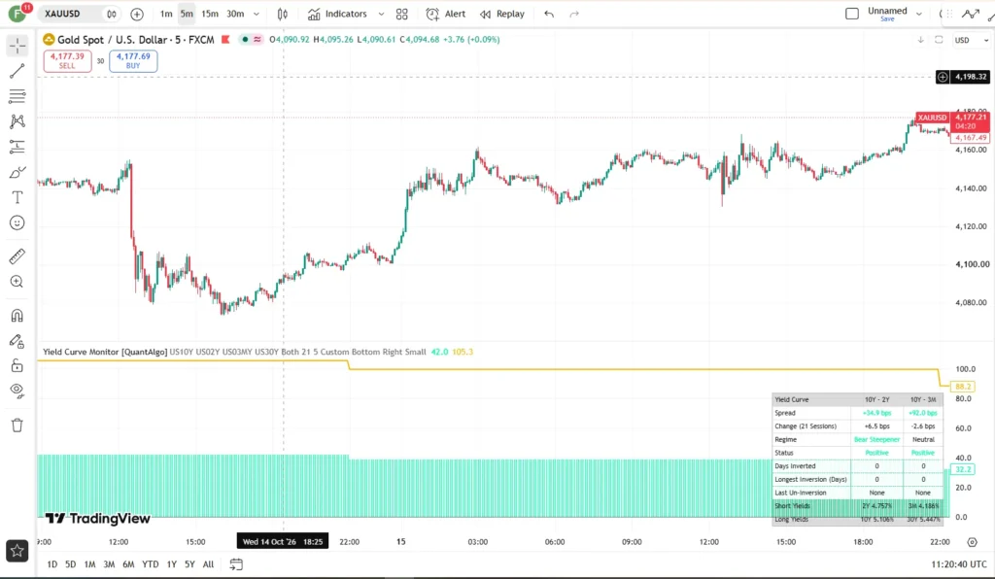Expand the layout name dropdown arrow
995x579 pixels.
(x=919, y=14)
